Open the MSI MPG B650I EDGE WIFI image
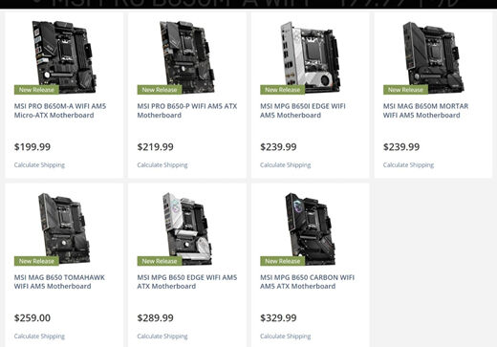Screen dimensions: 497x347 pyautogui.click(x=310, y=56)
